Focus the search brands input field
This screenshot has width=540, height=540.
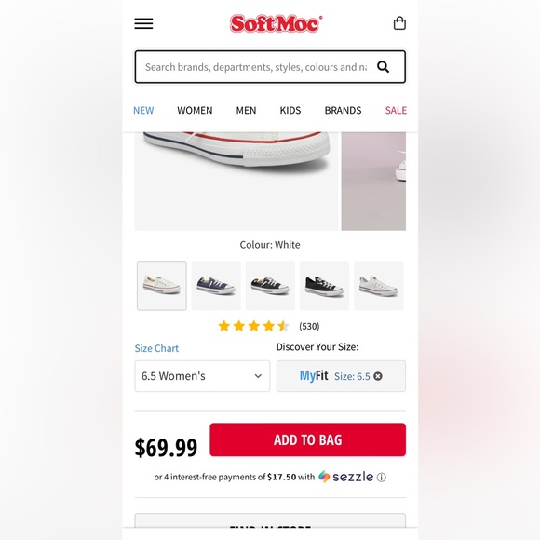pyautogui.click(x=255, y=67)
